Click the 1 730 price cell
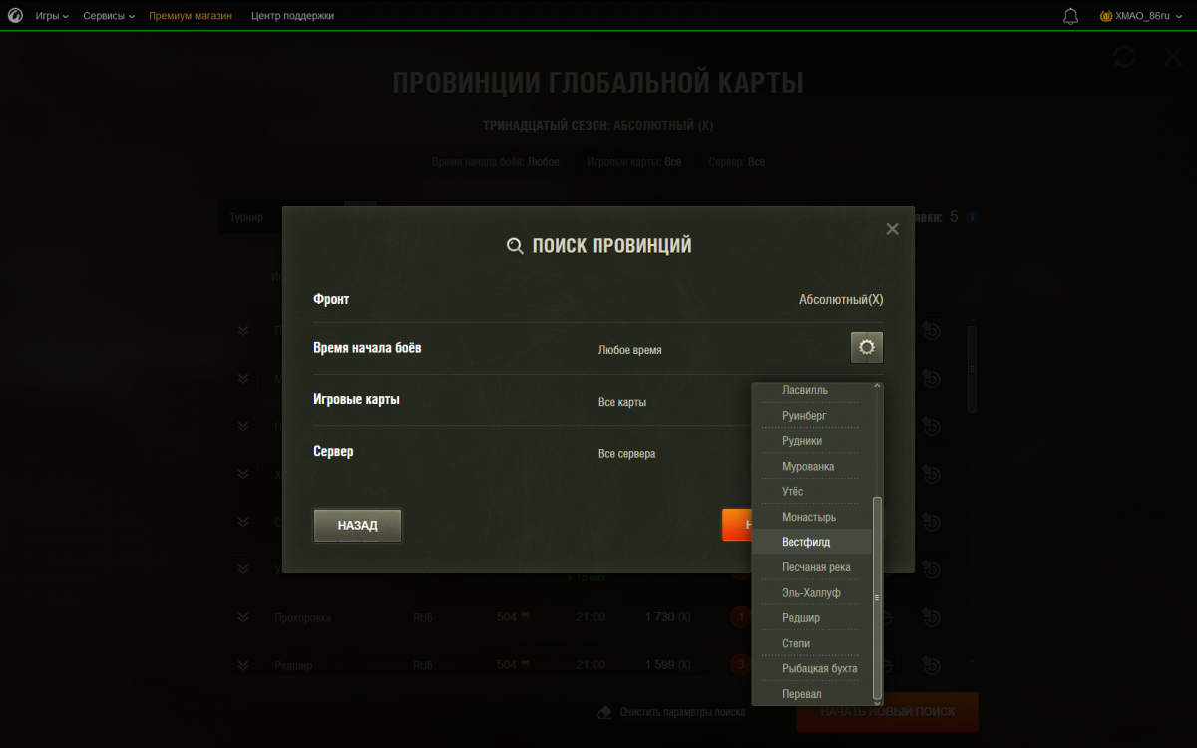This screenshot has height=748, width=1197. pyautogui.click(x=667, y=617)
